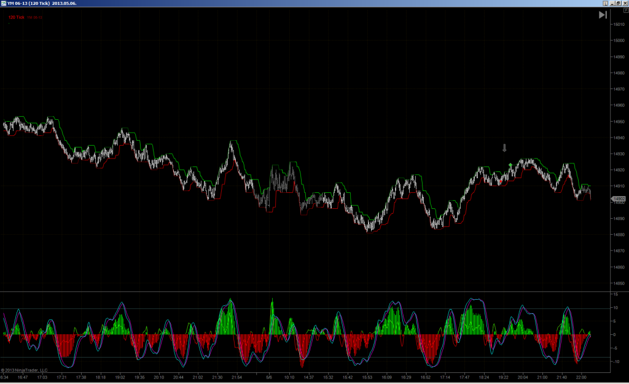The width and height of the screenshot is (629, 384).
Task: Click the 16:47 time axis label
Action: point(23,377)
